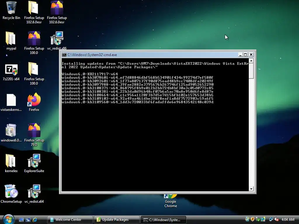
Task: Launch Internet Explorer from Quick Launch
Action: pyautogui.click(x=35, y=220)
